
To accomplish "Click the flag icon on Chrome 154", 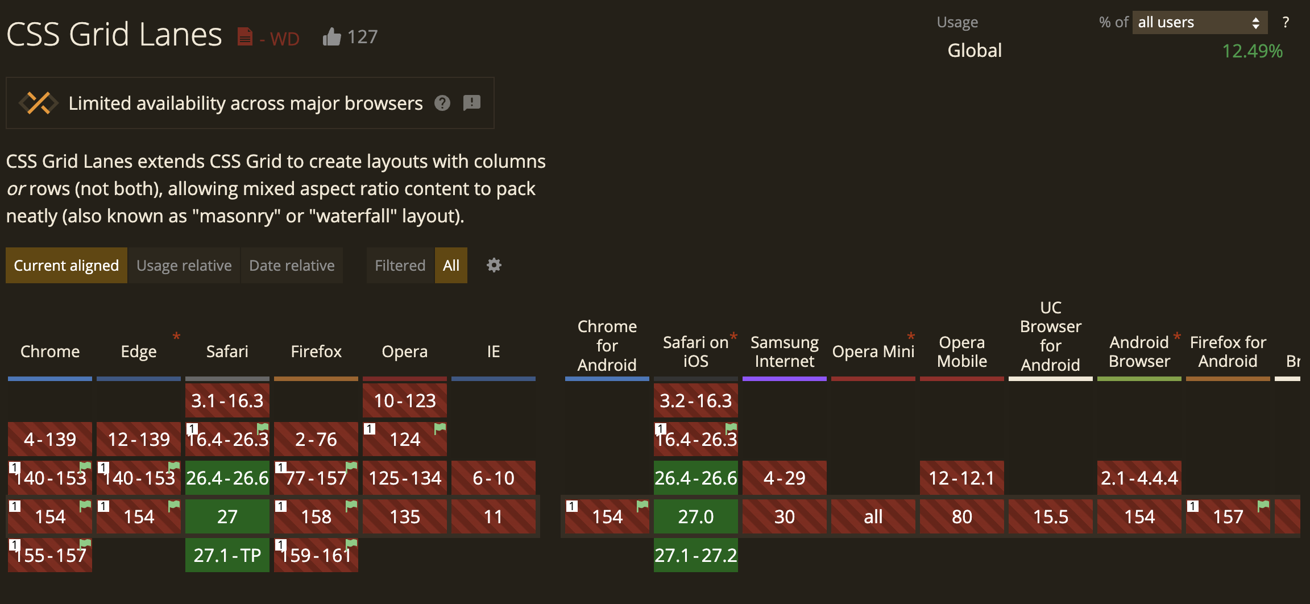I will coord(85,505).
